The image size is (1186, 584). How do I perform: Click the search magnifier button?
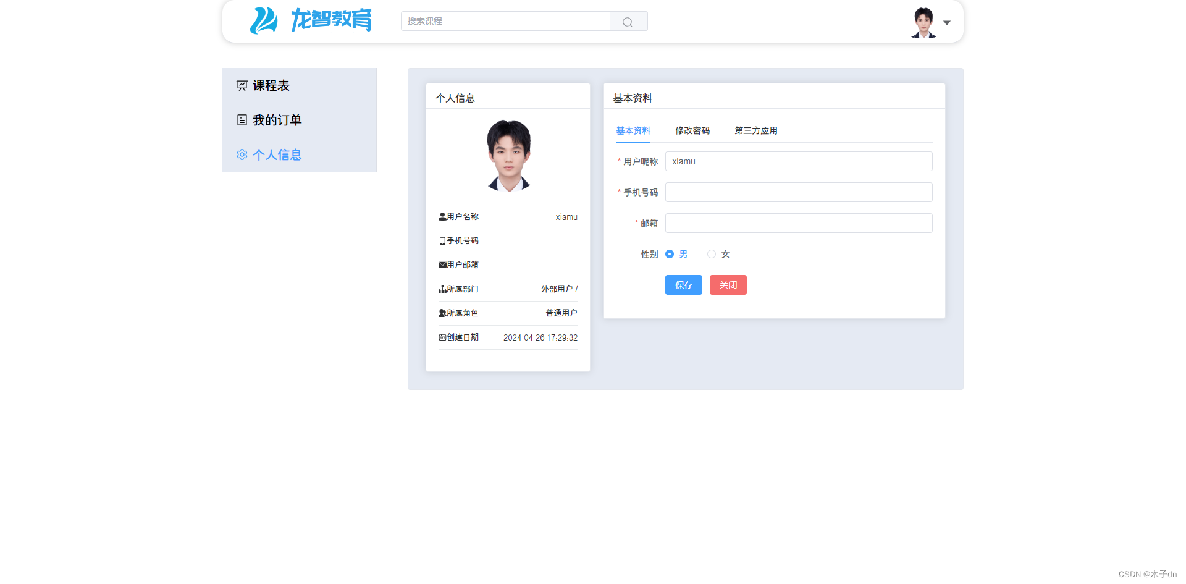628,22
